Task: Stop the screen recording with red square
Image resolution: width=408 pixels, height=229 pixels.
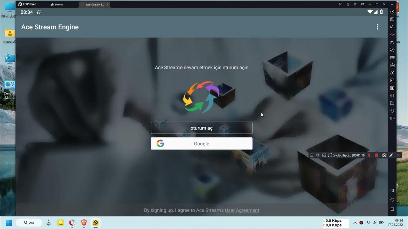Action: point(376,155)
